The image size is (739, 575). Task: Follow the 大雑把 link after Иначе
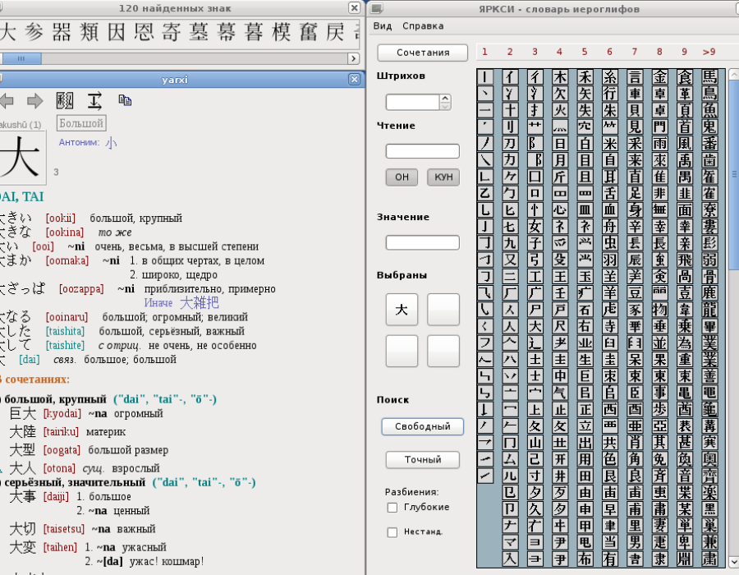(x=200, y=302)
